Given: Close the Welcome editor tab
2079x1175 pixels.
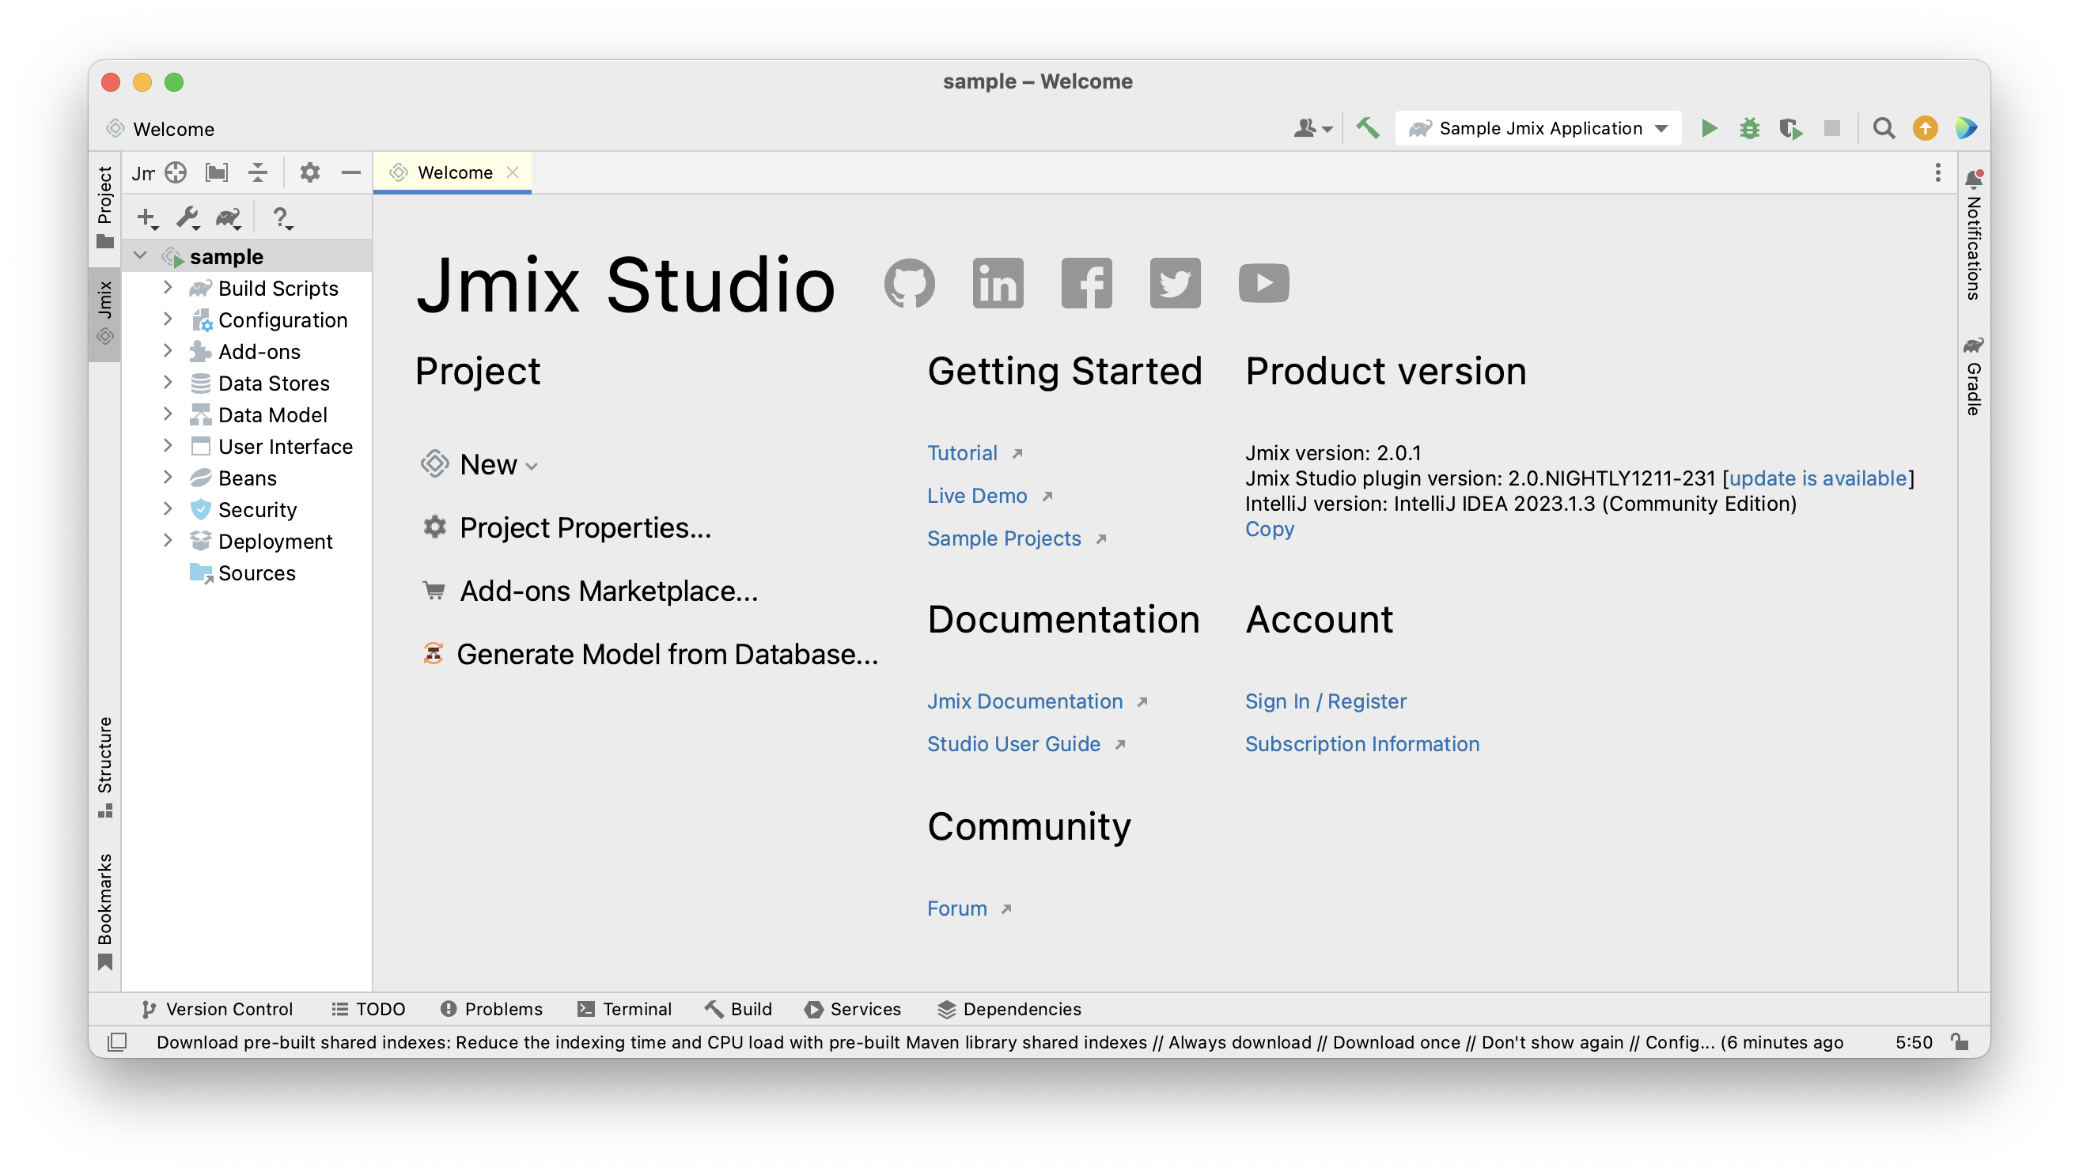Looking at the screenshot, I should pyautogui.click(x=512, y=172).
